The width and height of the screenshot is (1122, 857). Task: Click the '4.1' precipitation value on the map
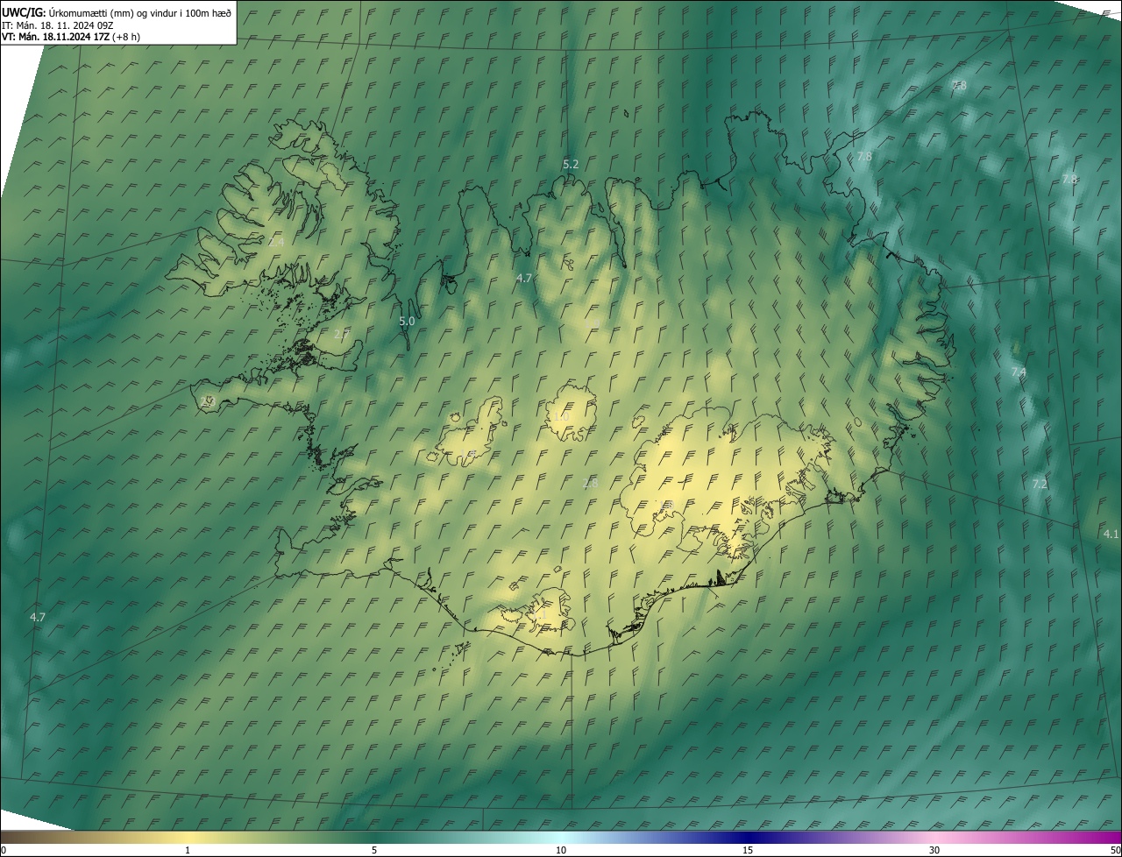1111,534
